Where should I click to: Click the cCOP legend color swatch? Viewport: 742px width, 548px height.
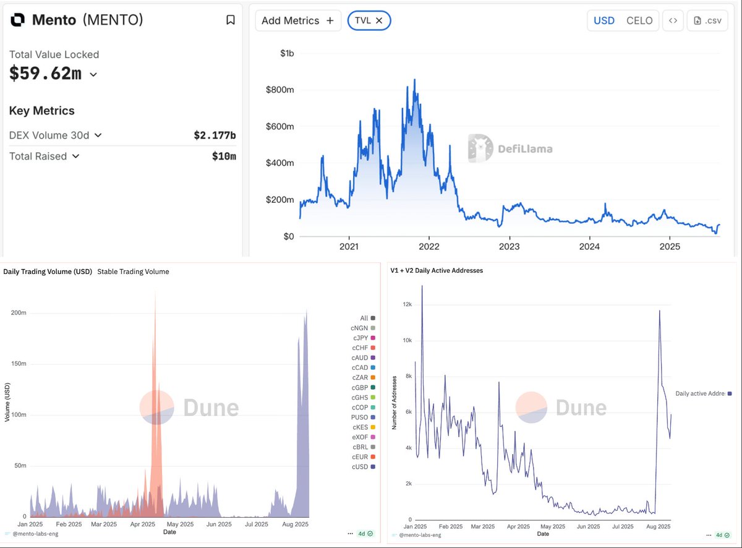(x=373, y=407)
